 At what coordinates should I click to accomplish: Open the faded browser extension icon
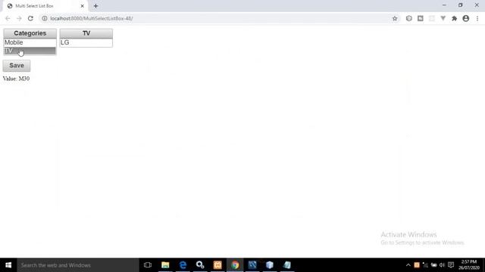(431, 18)
